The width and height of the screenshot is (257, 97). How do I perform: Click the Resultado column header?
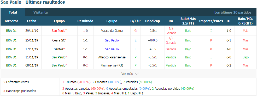coord(85,21)
